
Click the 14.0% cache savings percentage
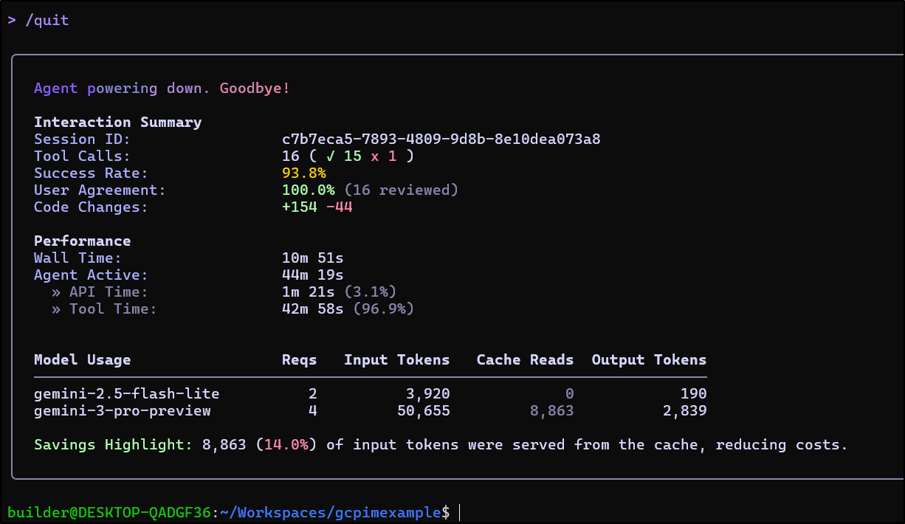pyautogui.click(x=290, y=445)
